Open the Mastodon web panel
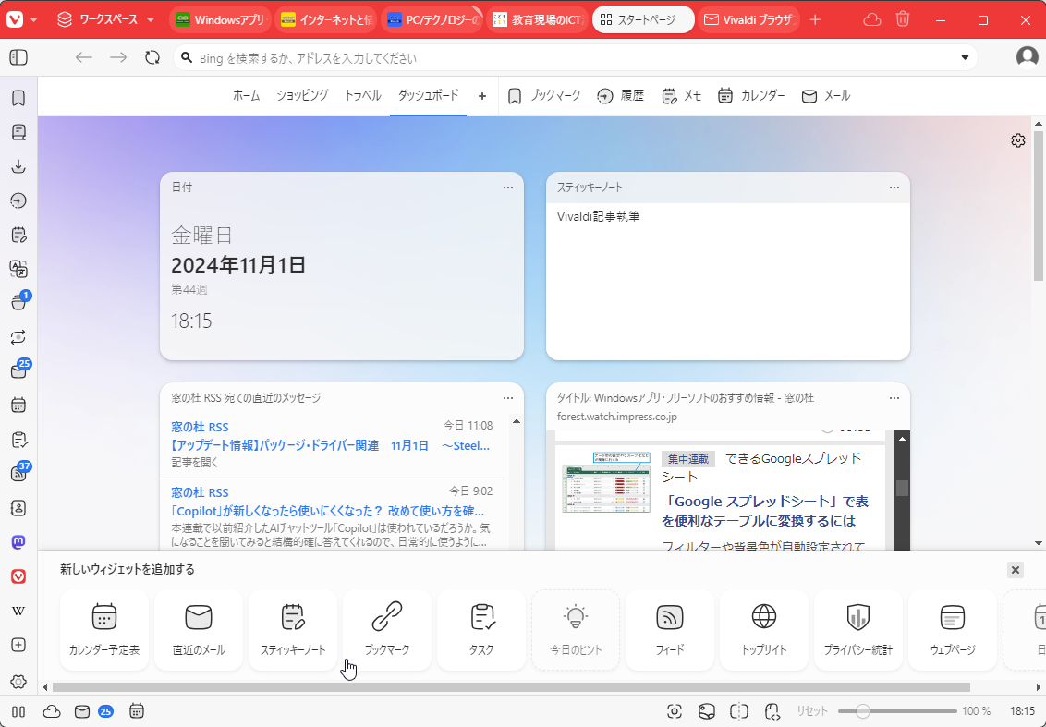 click(18, 542)
